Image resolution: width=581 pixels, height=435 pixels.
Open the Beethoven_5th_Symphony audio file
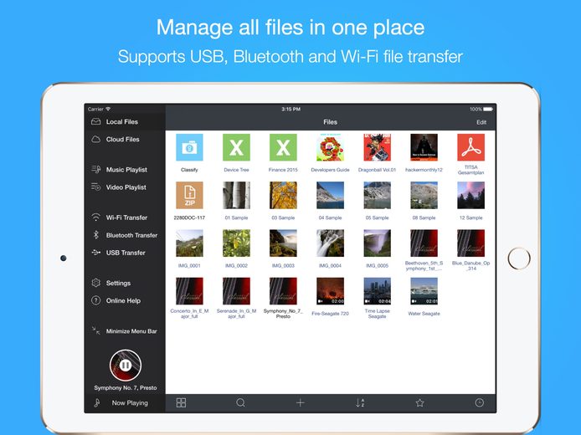[424, 243]
